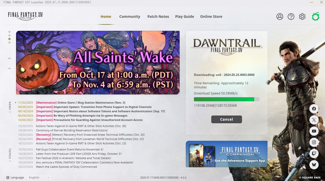Image resolution: width=325 pixels, height=181 pixels.
Task: Open Fall Guys Collaboration Event topic
Action: click(70, 149)
